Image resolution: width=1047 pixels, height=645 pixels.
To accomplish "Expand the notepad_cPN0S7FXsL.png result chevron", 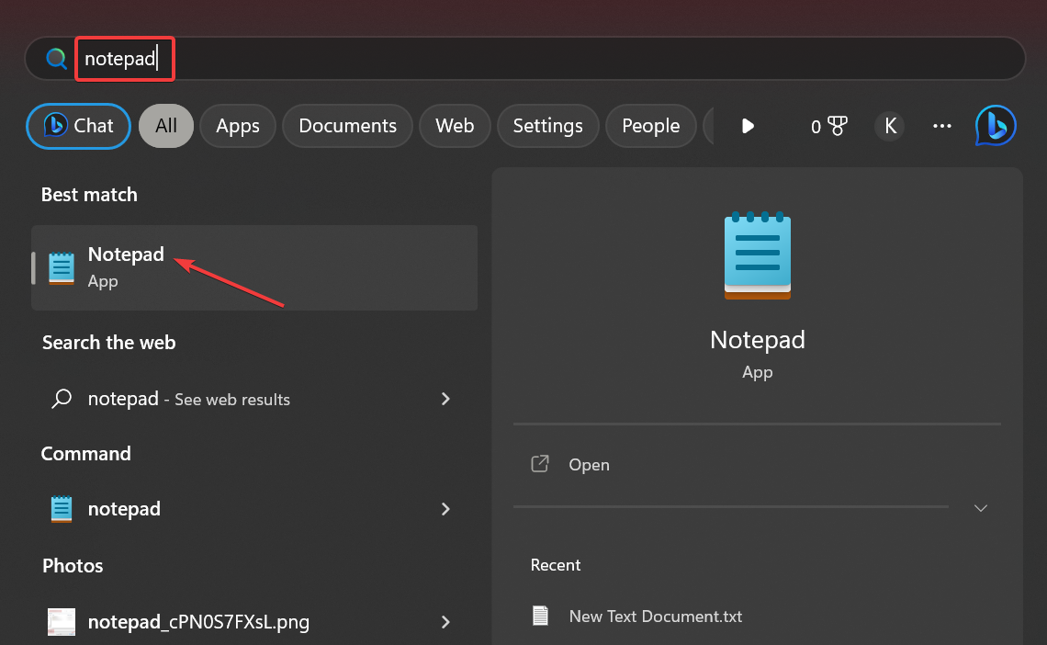I will [445, 622].
